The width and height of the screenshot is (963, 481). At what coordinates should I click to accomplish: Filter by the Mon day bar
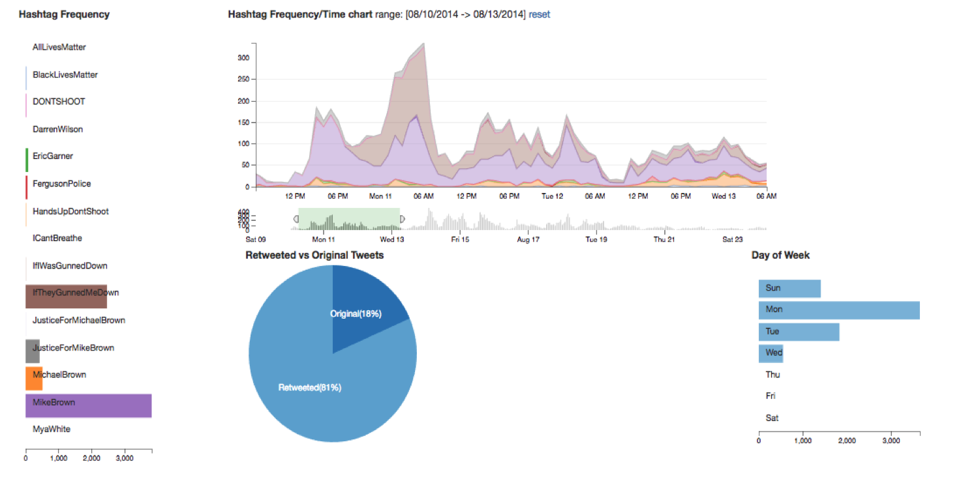[x=839, y=310]
